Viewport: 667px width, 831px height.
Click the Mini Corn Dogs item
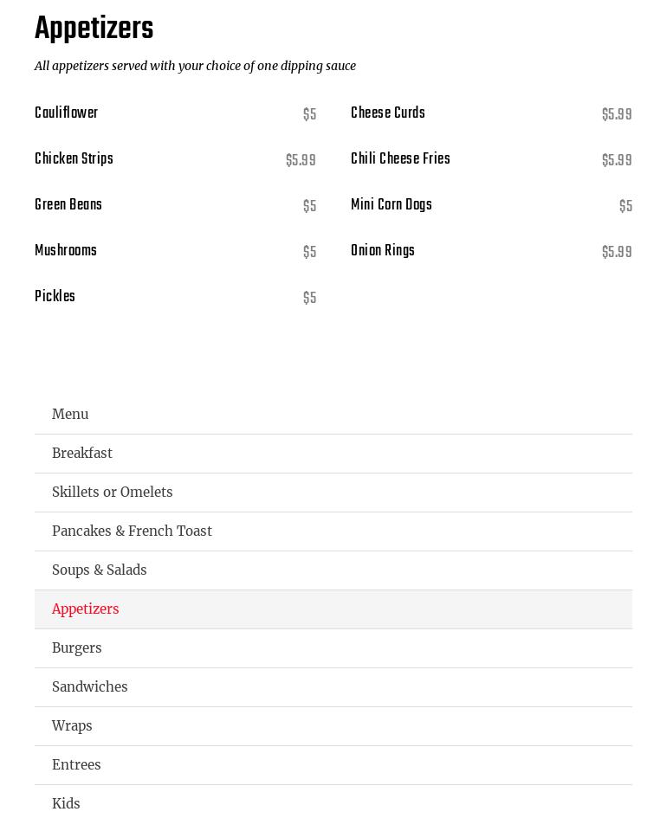[392, 206]
